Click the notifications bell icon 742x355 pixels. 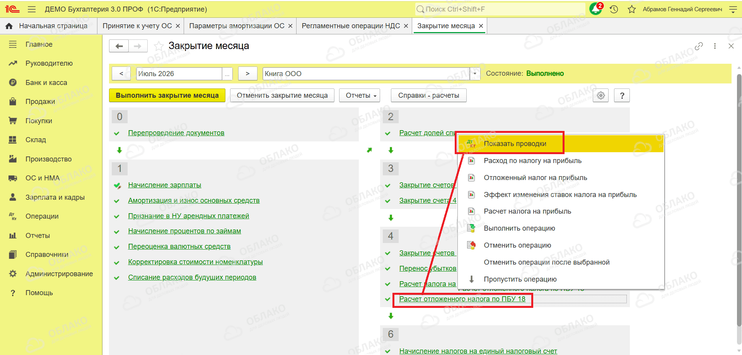[596, 9]
